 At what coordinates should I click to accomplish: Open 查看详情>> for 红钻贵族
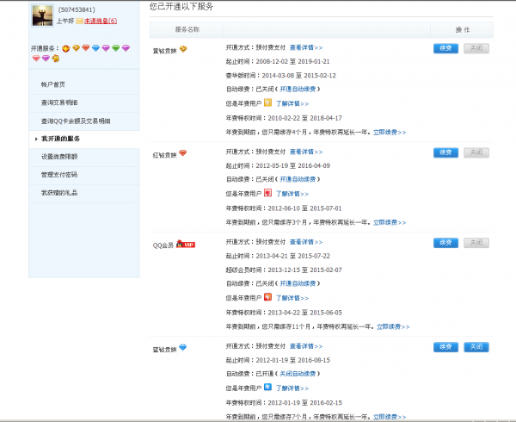tap(306, 152)
